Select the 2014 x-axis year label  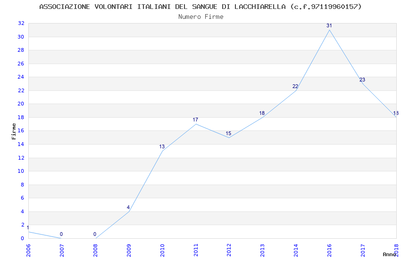tap(296, 250)
